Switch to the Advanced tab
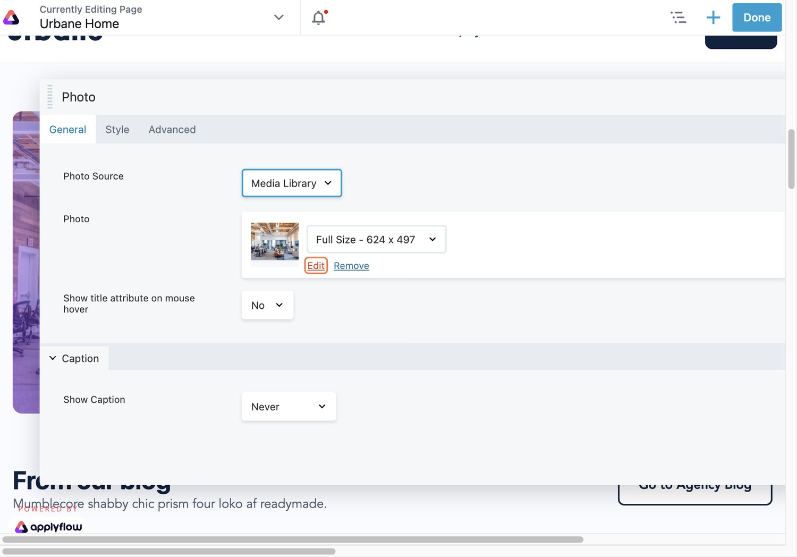797x557 pixels. [172, 129]
